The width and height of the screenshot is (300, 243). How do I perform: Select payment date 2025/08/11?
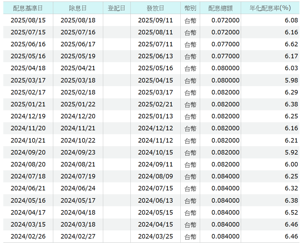[156, 32]
